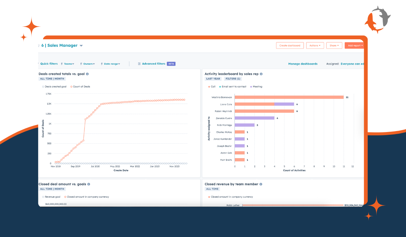
Task: Click the info icon beside Activity leaderboard by sales rep
Action: (x=261, y=74)
